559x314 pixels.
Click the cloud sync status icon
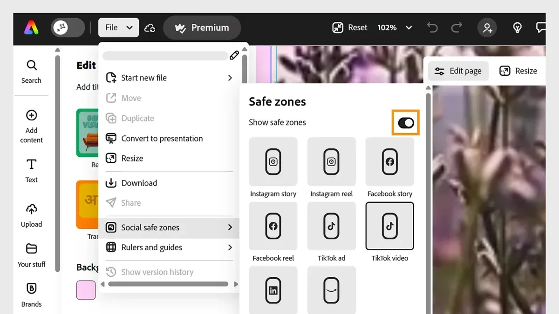point(150,28)
